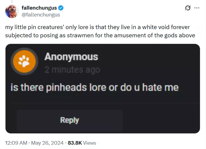This screenshot has width=206, height=149.
Task: Click the orange paw print avatar
Action: tap(25, 61)
